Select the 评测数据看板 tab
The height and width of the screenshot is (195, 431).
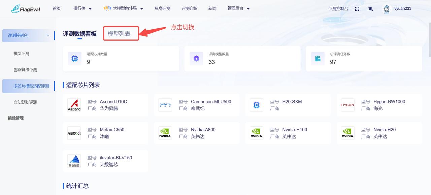point(79,34)
